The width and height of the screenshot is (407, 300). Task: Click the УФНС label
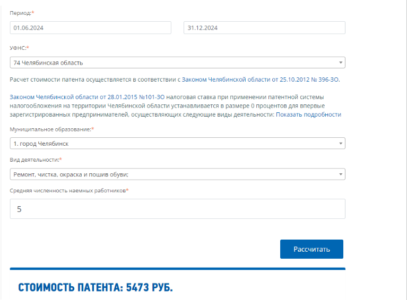click(x=19, y=48)
